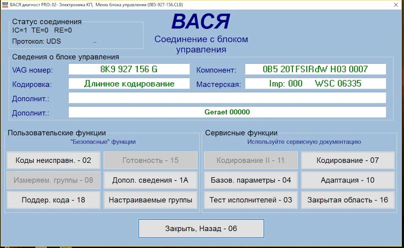Select the greyed Измеряем. группы - 08 button
Screen dimensions: 404x248
click(53, 180)
